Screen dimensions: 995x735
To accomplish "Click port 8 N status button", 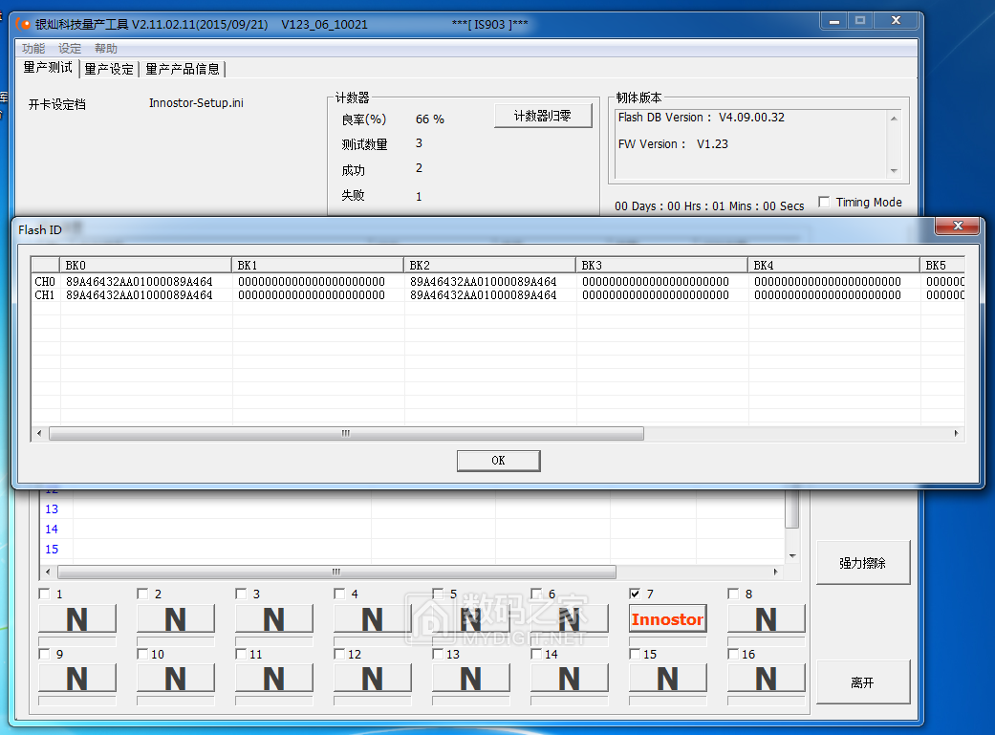I will 766,619.
